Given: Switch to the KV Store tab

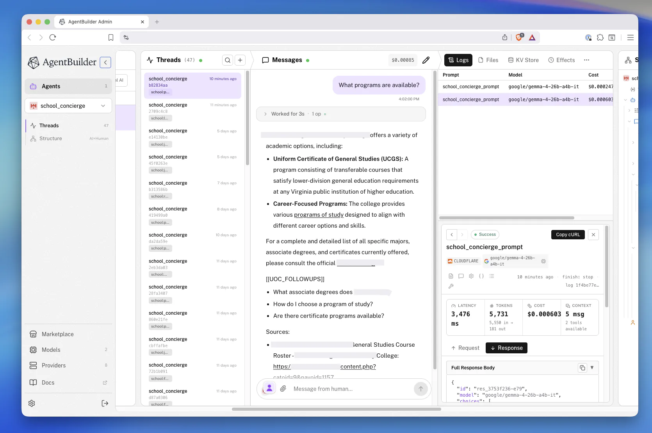Looking at the screenshot, I should click(524, 60).
